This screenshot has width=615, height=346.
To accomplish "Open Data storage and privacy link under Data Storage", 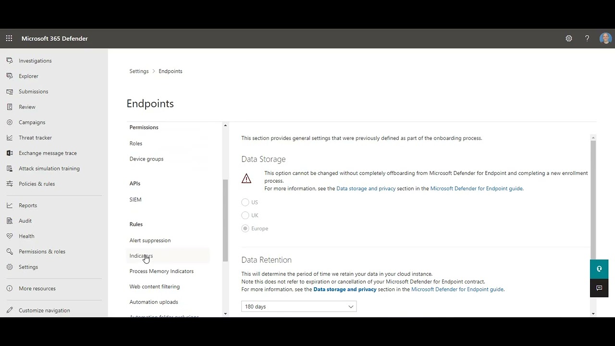I will (366, 188).
